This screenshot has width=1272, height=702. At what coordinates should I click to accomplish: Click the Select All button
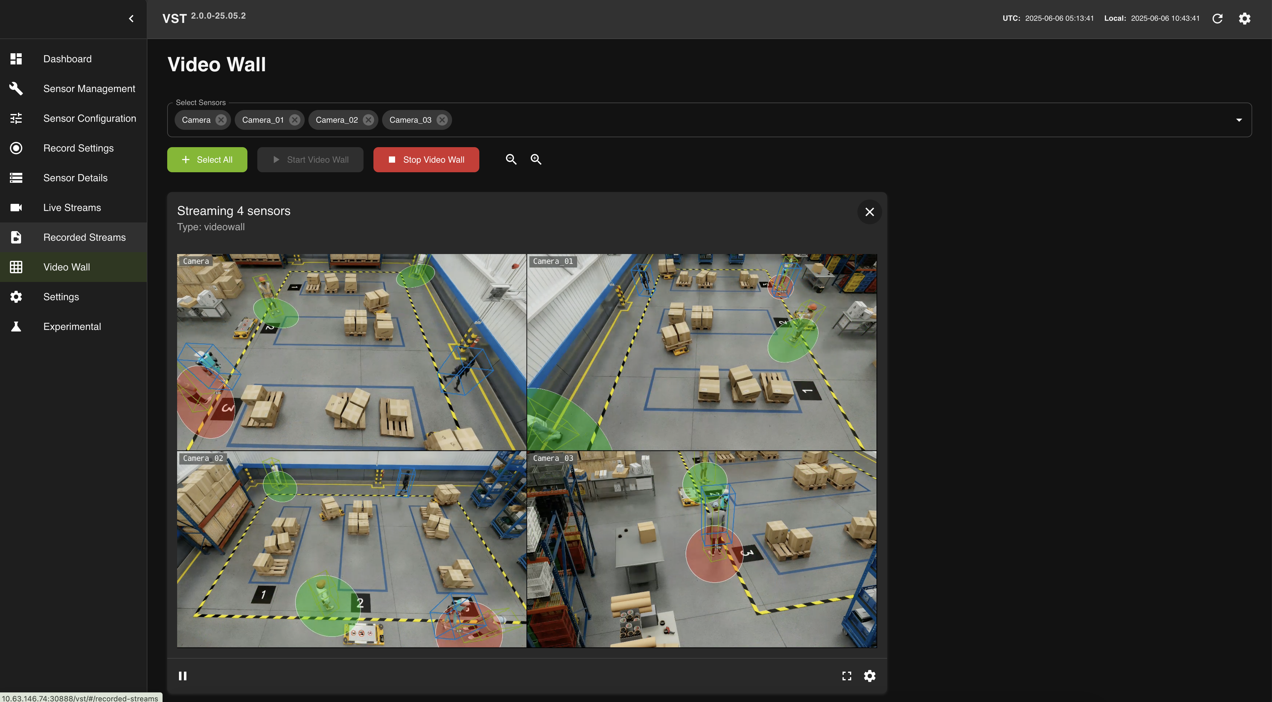click(207, 160)
